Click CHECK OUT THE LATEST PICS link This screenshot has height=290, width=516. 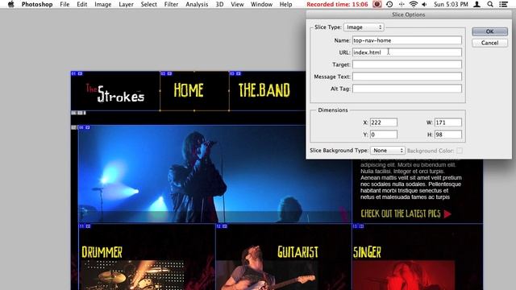point(401,213)
